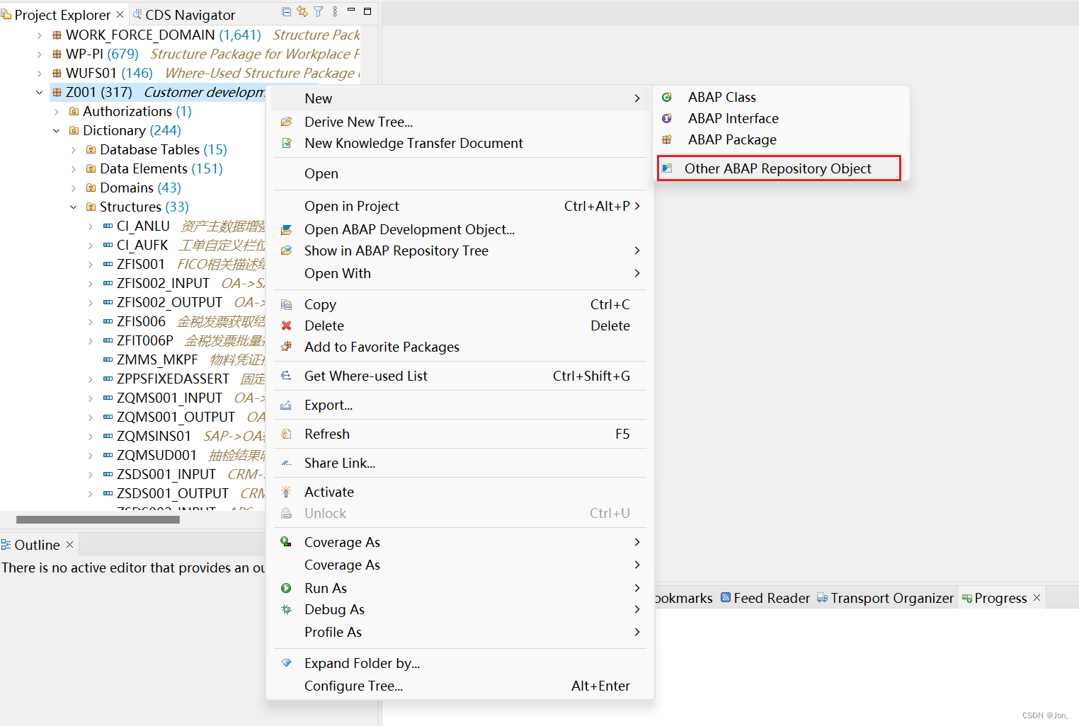
Task: Click the Share Link... icon
Action: pos(287,463)
